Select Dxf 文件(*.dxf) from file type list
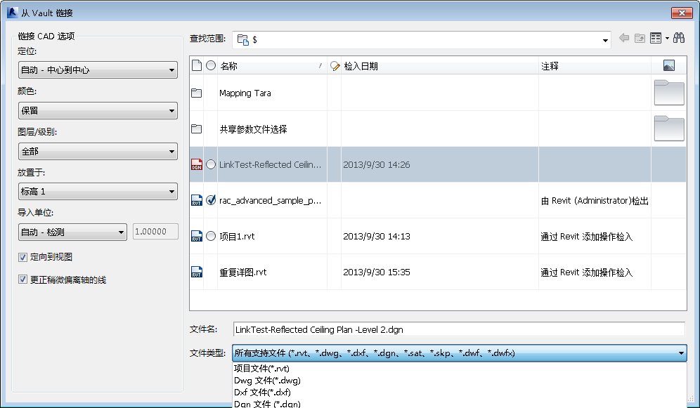 [262, 393]
